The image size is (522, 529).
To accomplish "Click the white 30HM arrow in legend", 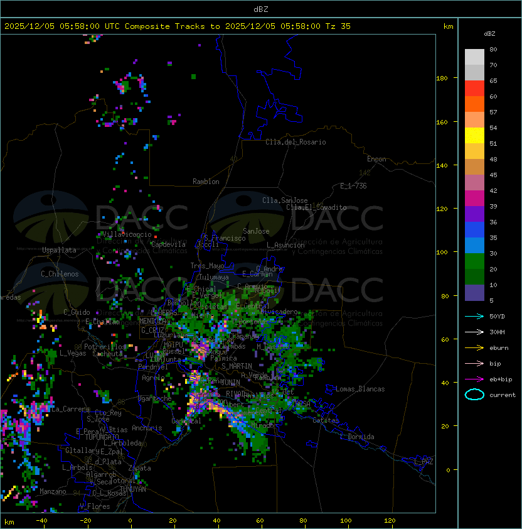I will pyautogui.click(x=474, y=332).
